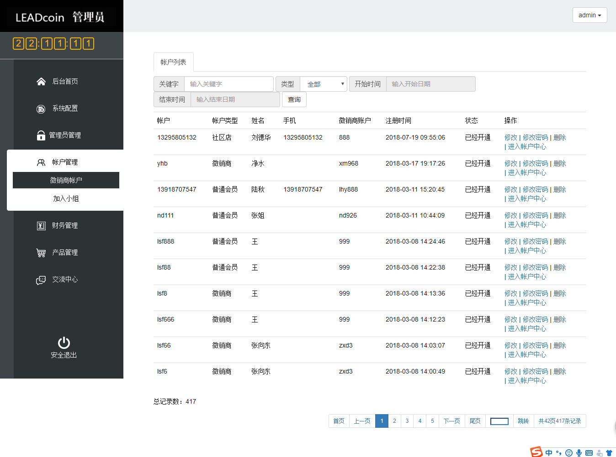Click the 安全退出 power icon
This screenshot has height=457, width=616.
coord(64,343)
